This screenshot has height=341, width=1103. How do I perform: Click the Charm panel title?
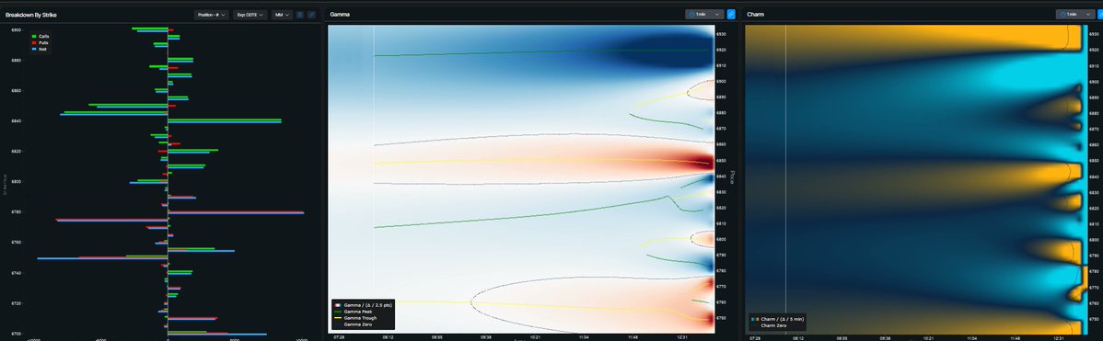pyautogui.click(x=756, y=14)
